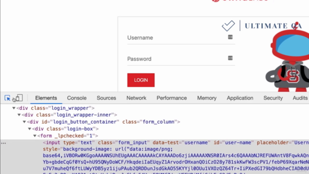Select the div id="login_button_container" line
The width and height of the screenshot is (309, 174).
pos(103,122)
